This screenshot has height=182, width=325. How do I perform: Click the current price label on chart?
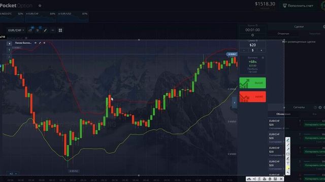tap(232, 54)
